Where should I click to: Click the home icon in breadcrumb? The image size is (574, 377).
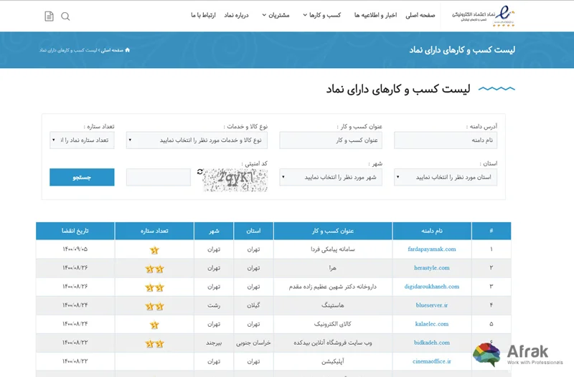pyautogui.click(x=128, y=50)
